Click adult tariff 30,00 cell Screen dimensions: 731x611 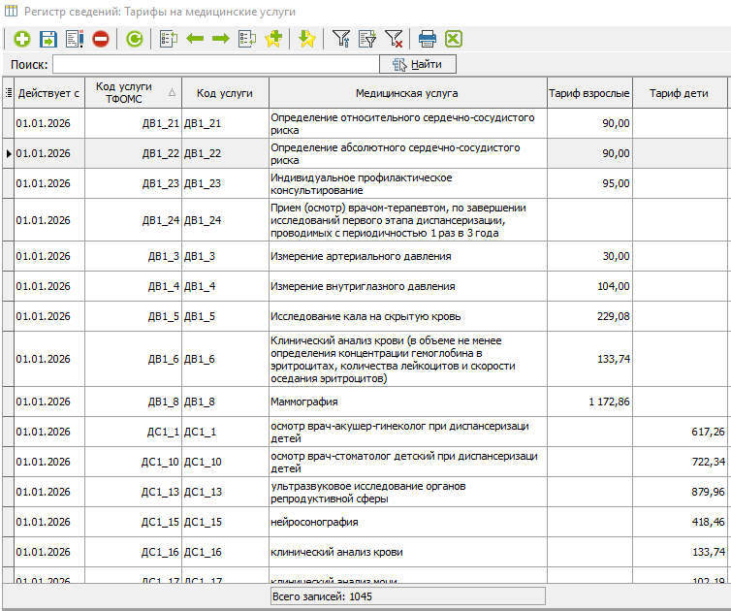tap(589, 256)
